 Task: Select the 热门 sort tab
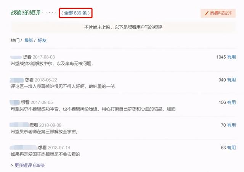[x=15, y=40]
